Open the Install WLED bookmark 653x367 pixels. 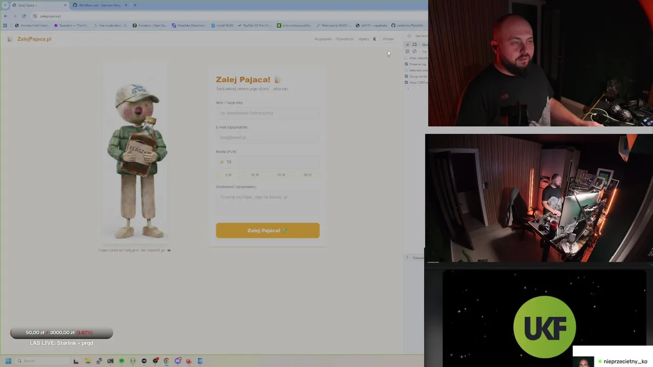(222, 25)
